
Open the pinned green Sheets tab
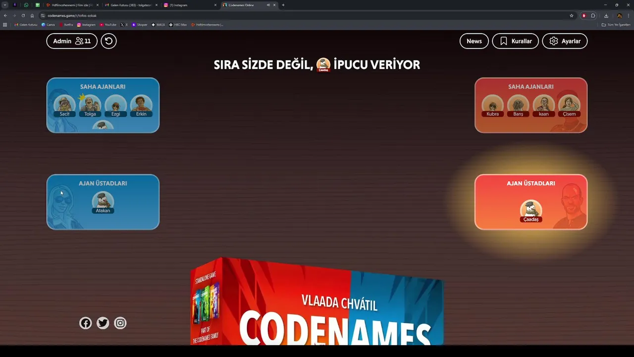[x=38, y=5]
